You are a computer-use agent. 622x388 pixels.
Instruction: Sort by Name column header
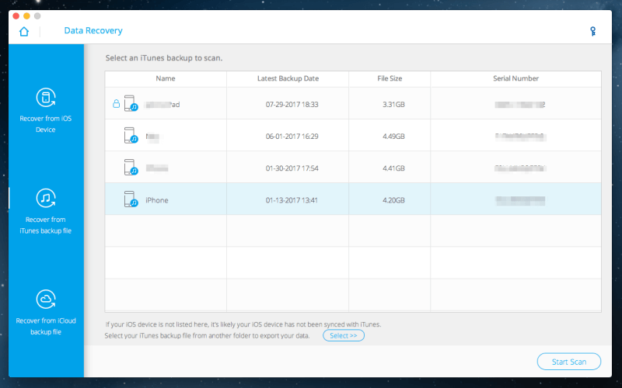[166, 78]
